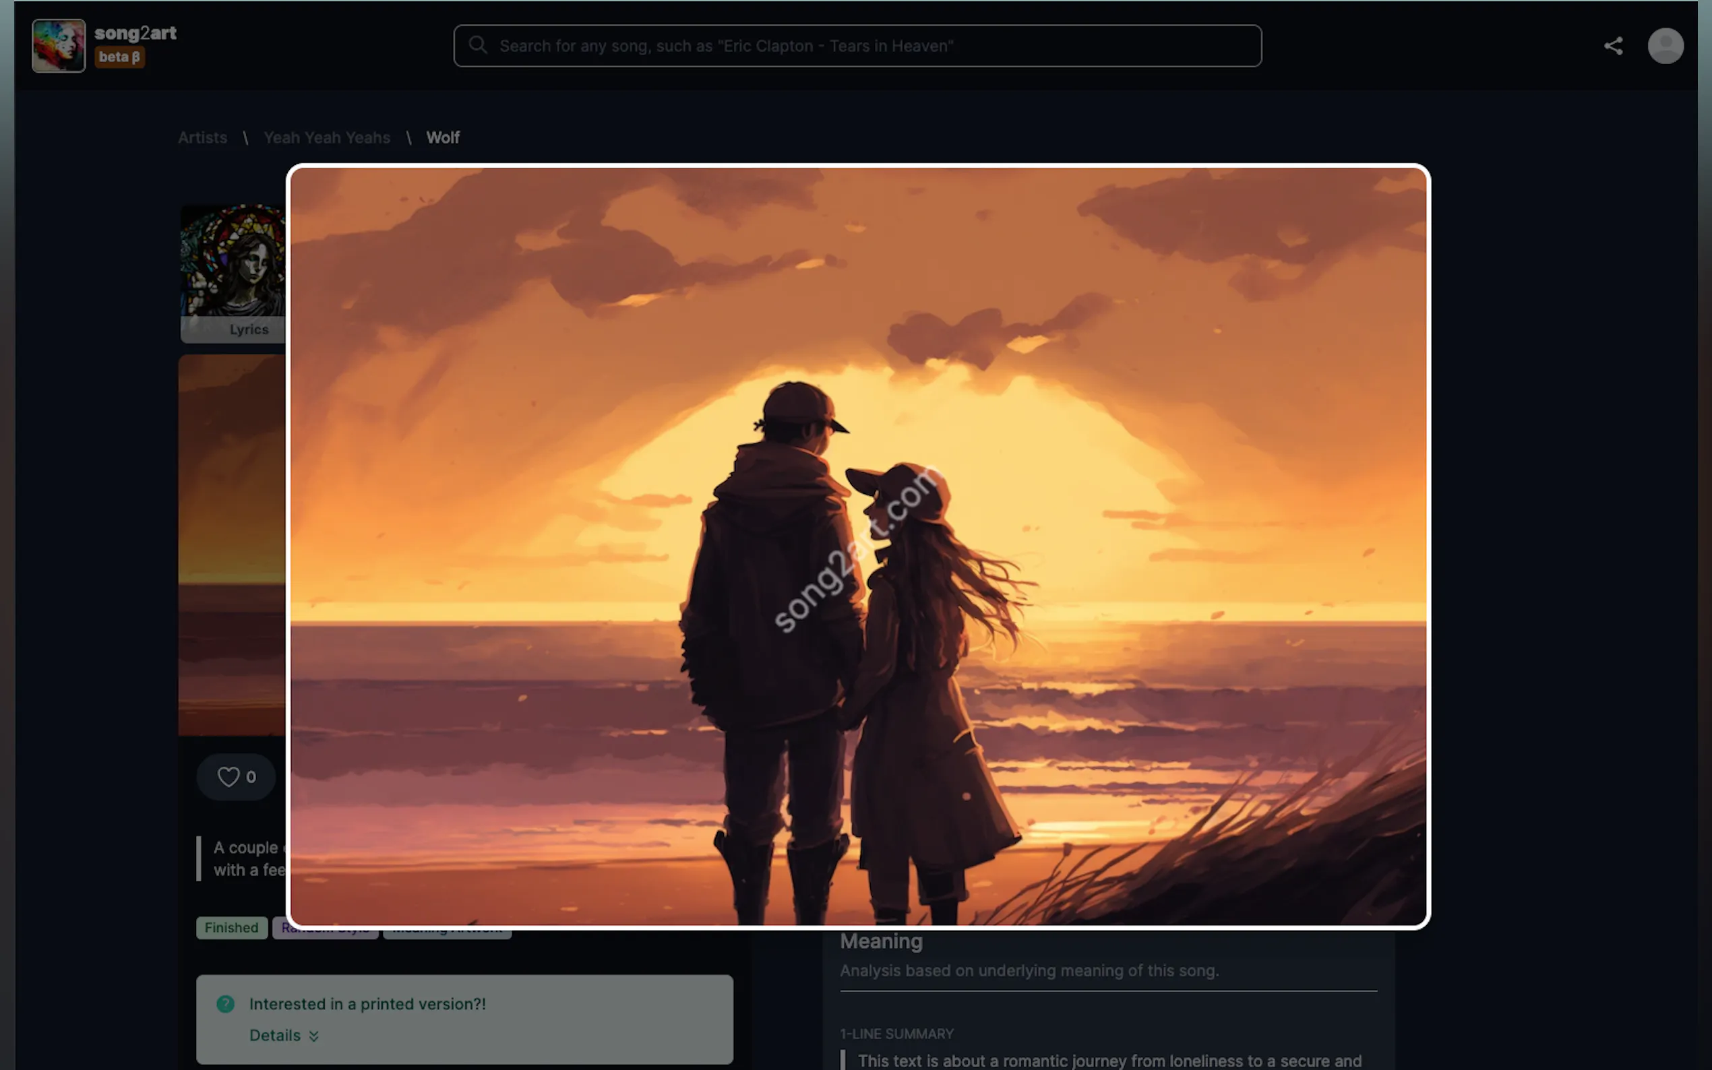Click the song2art site name text
1712x1070 pixels.
[135, 32]
